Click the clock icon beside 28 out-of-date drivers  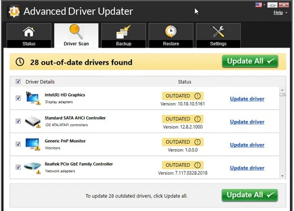[x=20, y=62]
